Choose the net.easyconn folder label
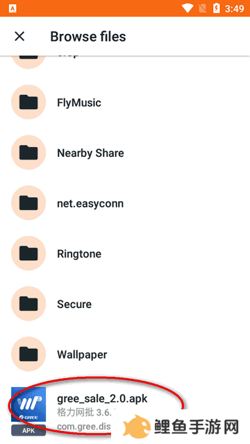 [90, 203]
